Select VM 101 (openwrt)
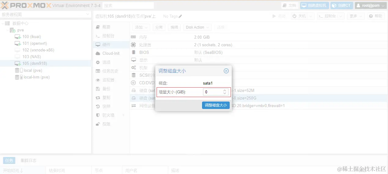The height and width of the screenshot is (174, 388). click(35, 43)
